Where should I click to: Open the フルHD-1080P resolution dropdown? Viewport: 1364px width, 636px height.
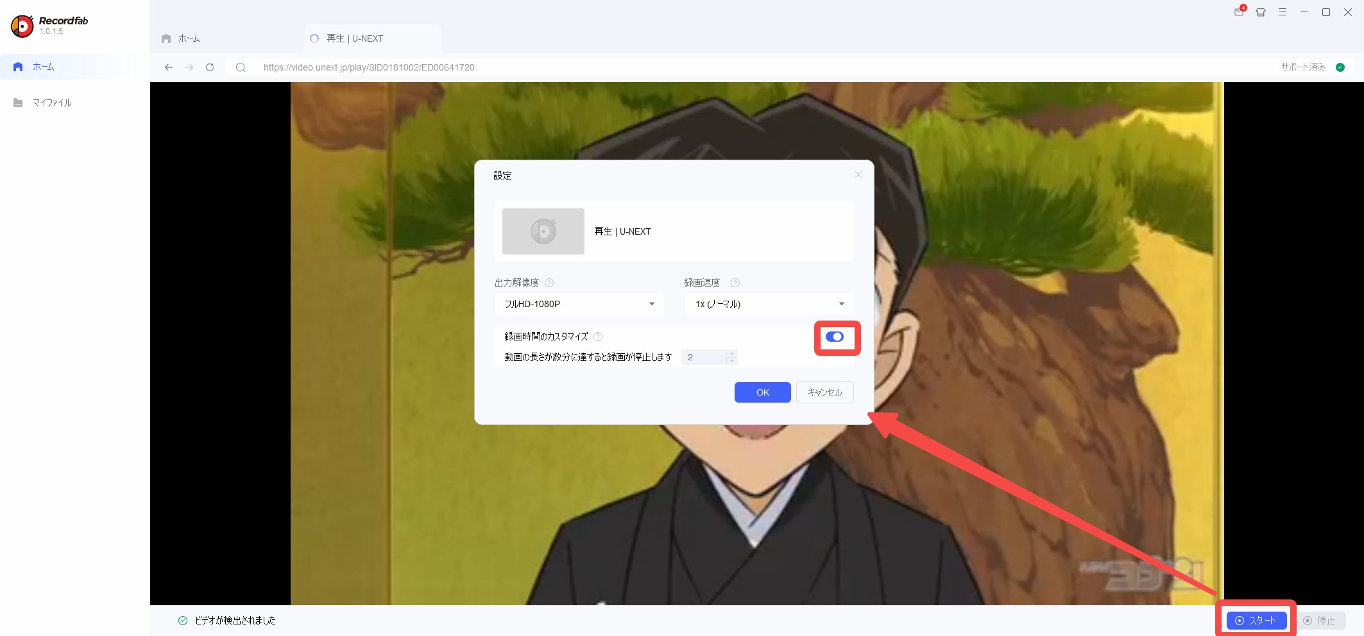pyautogui.click(x=579, y=304)
